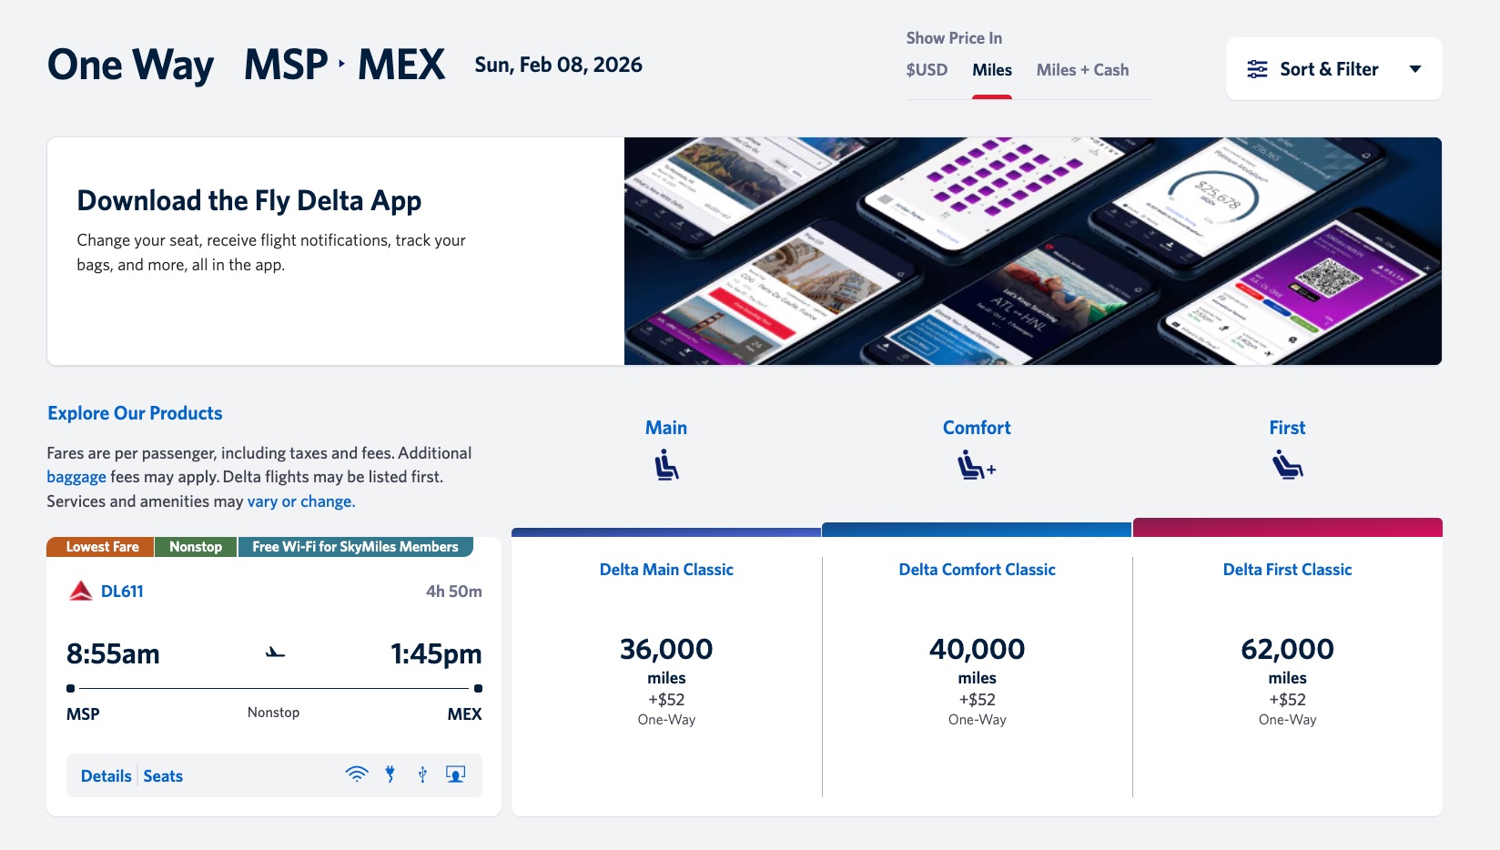Open Explore Our Products link

pyautogui.click(x=135, y=413)
